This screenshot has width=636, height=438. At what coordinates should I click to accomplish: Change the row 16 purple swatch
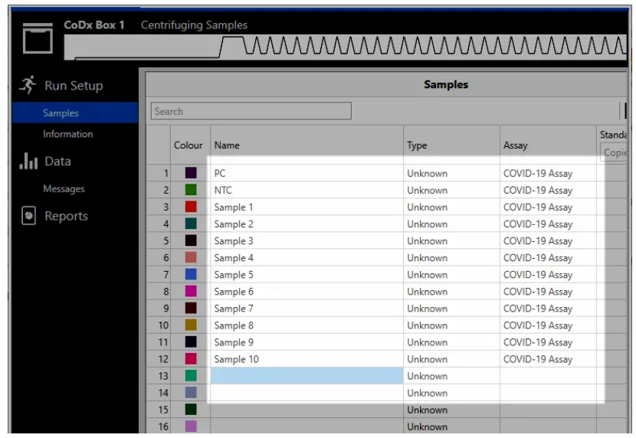(191, 427)
